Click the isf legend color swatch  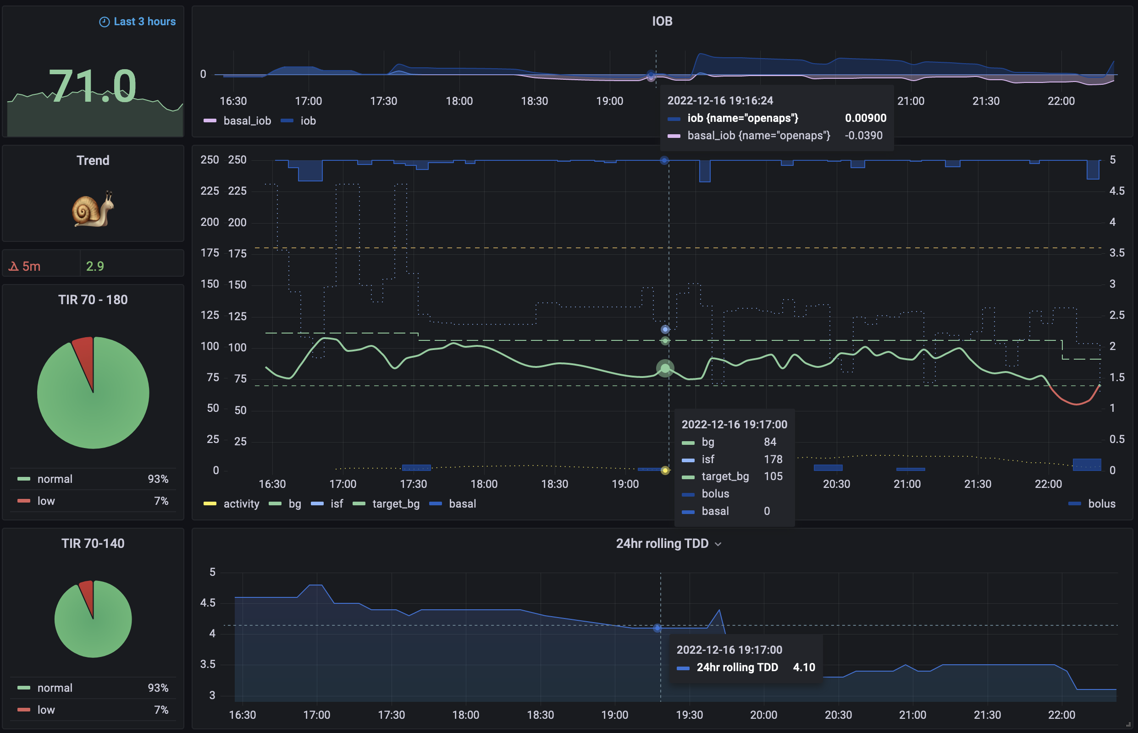[x=317, y=504]
